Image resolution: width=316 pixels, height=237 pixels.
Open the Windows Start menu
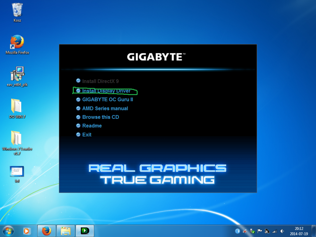click(x=9, y=231)
